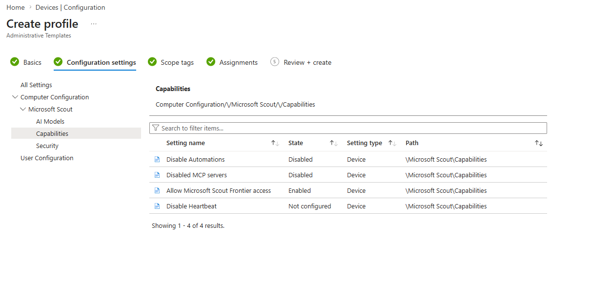Screen dimensions: 592x298
Task: Click the Capabilities heading above the path
Action: click(x=173, y=89)
